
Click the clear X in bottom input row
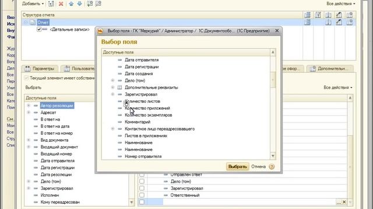pyautogui.click(x=344, y=202)
